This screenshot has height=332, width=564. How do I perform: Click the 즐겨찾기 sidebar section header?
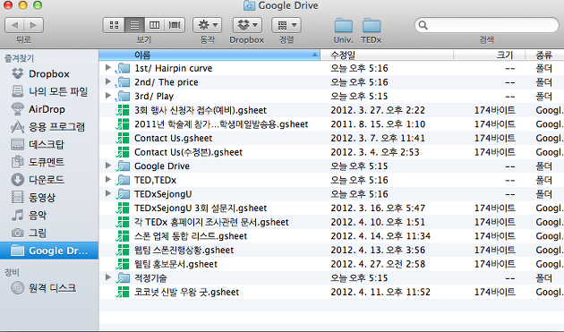click(19, 58)
